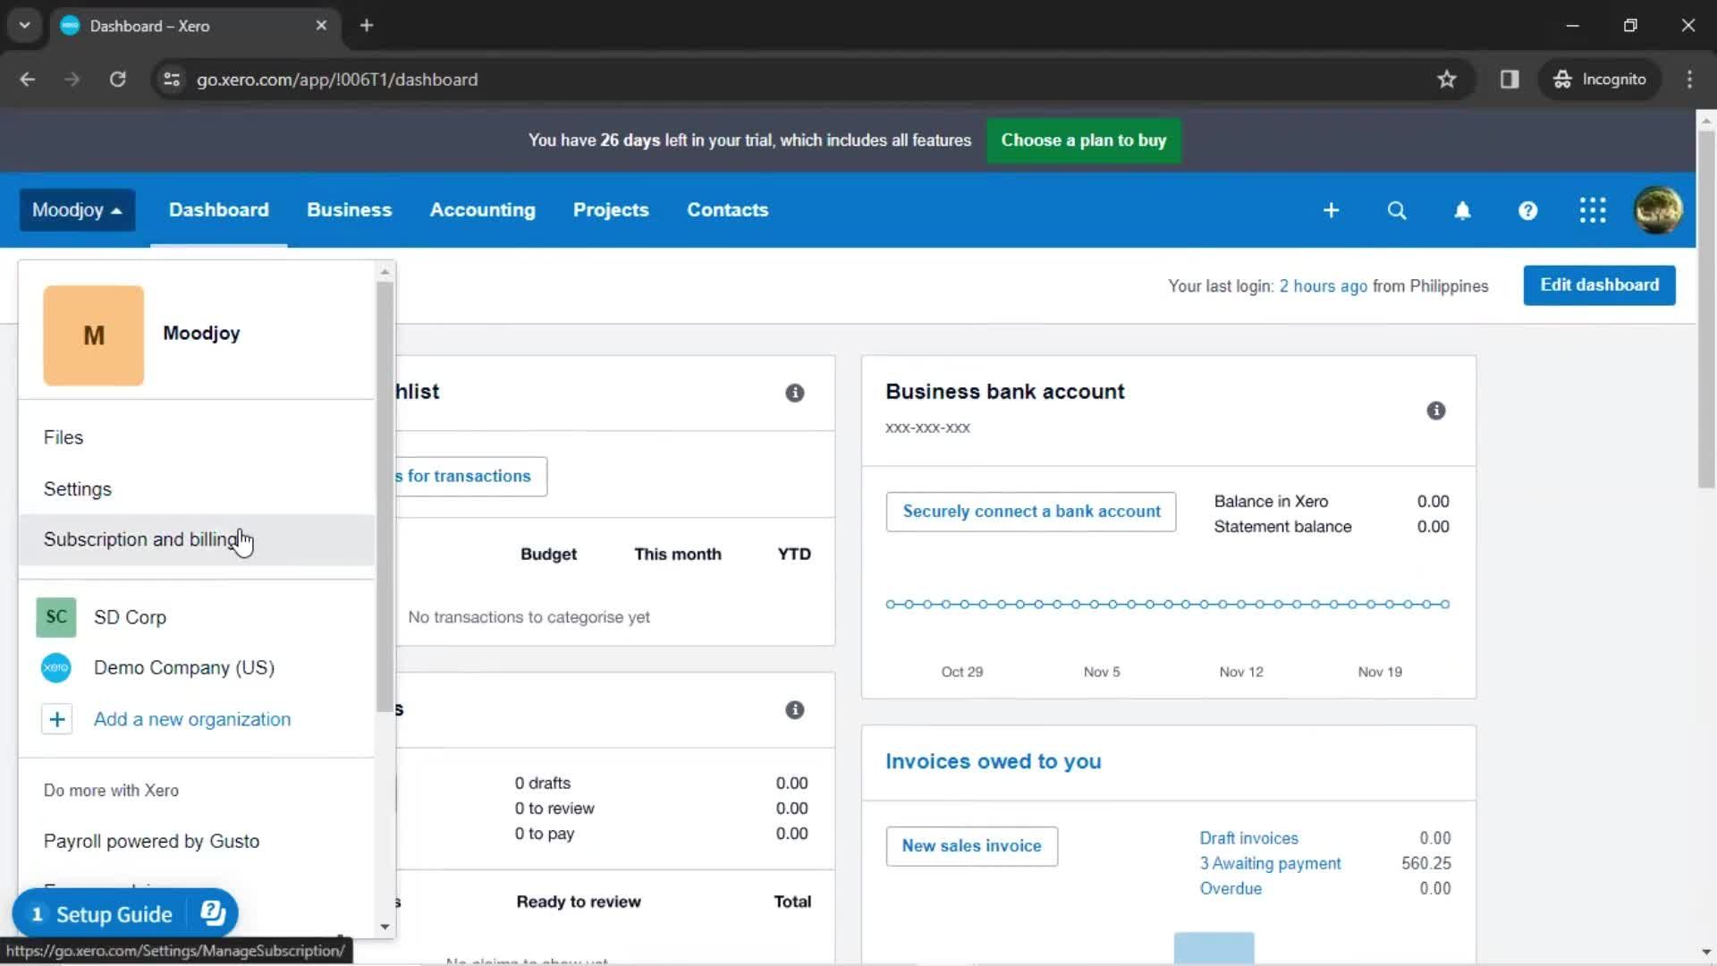Open the Dashboard tab

(x=218, y=210)
